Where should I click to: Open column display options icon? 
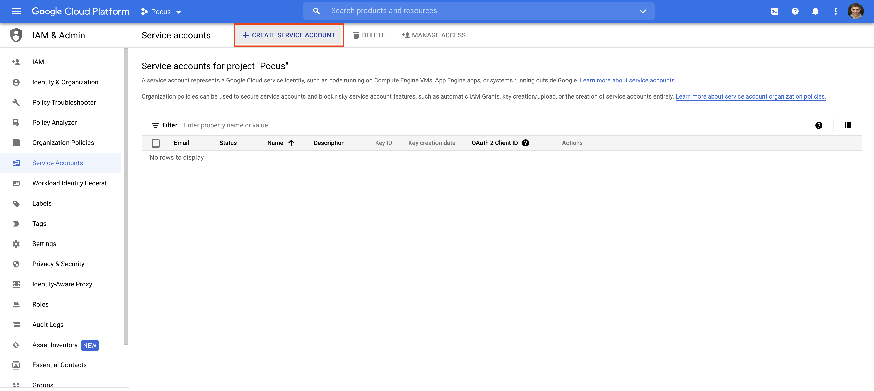[847, 125]
